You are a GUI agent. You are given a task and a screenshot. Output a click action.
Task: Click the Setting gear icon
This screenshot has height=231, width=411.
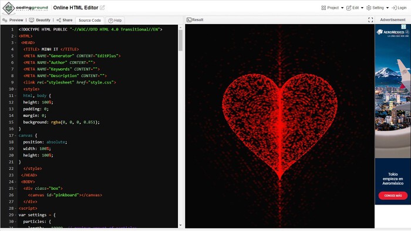click(369, 8)
